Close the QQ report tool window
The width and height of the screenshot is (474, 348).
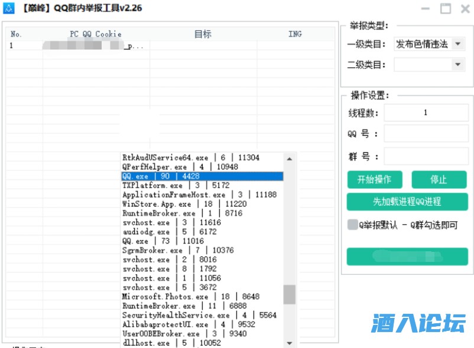point(465,8)
